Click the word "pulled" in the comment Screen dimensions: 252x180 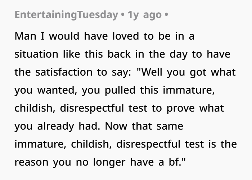[x=117, y=89]
